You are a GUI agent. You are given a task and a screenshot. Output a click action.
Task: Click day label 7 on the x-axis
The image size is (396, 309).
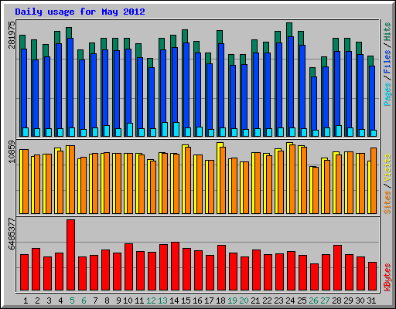pos(95,301)
